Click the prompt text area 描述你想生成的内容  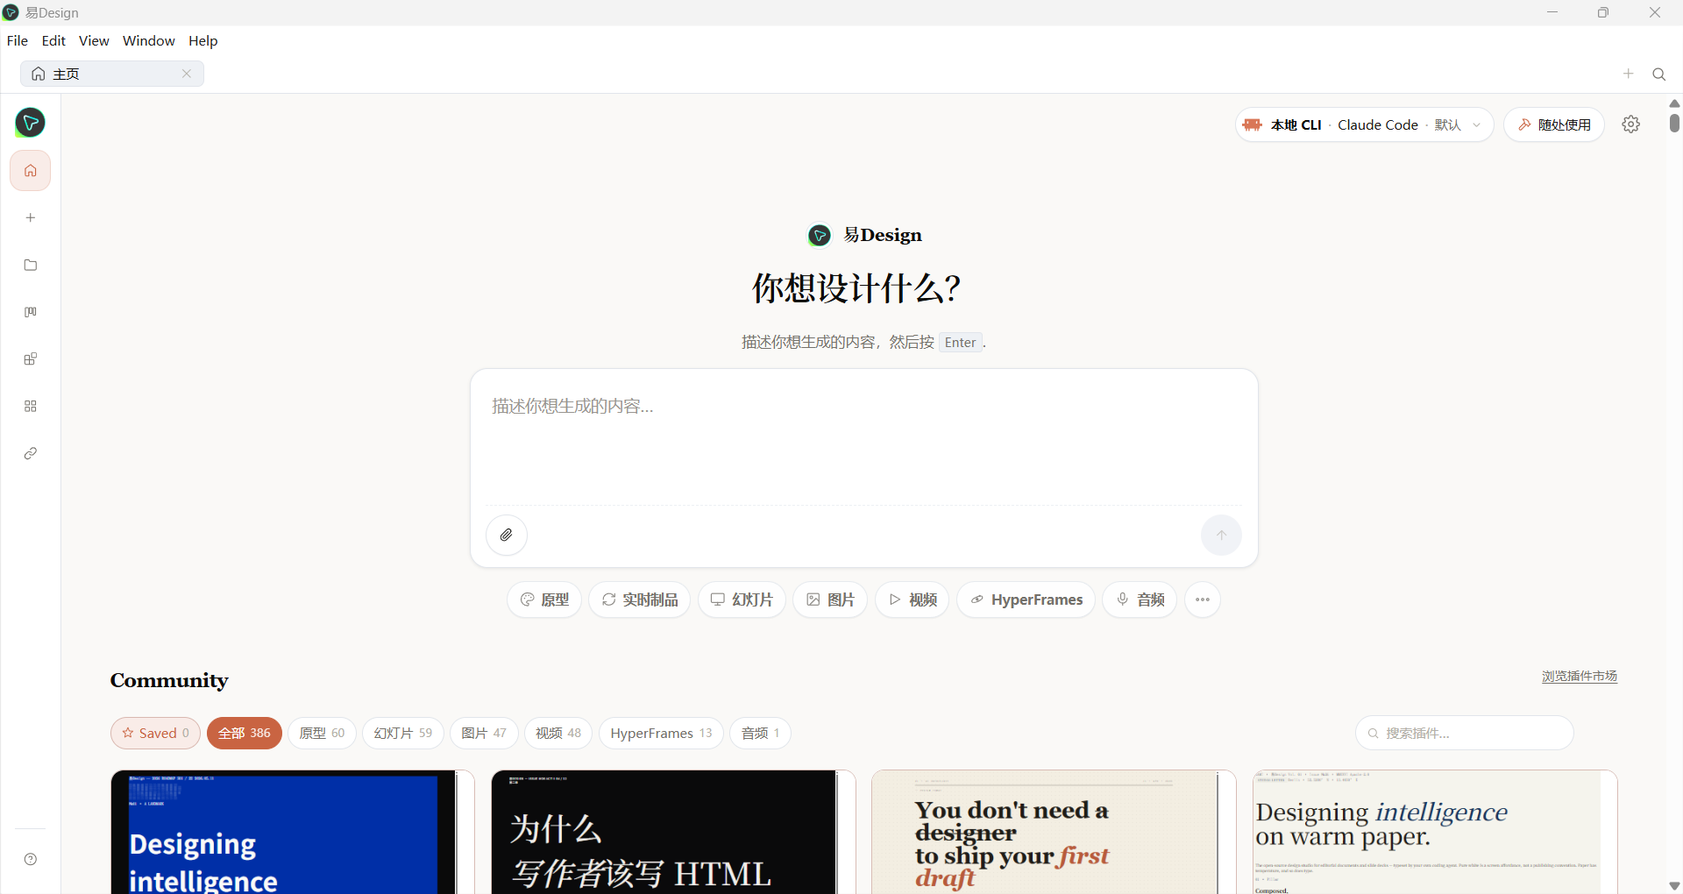coord(863,438)
